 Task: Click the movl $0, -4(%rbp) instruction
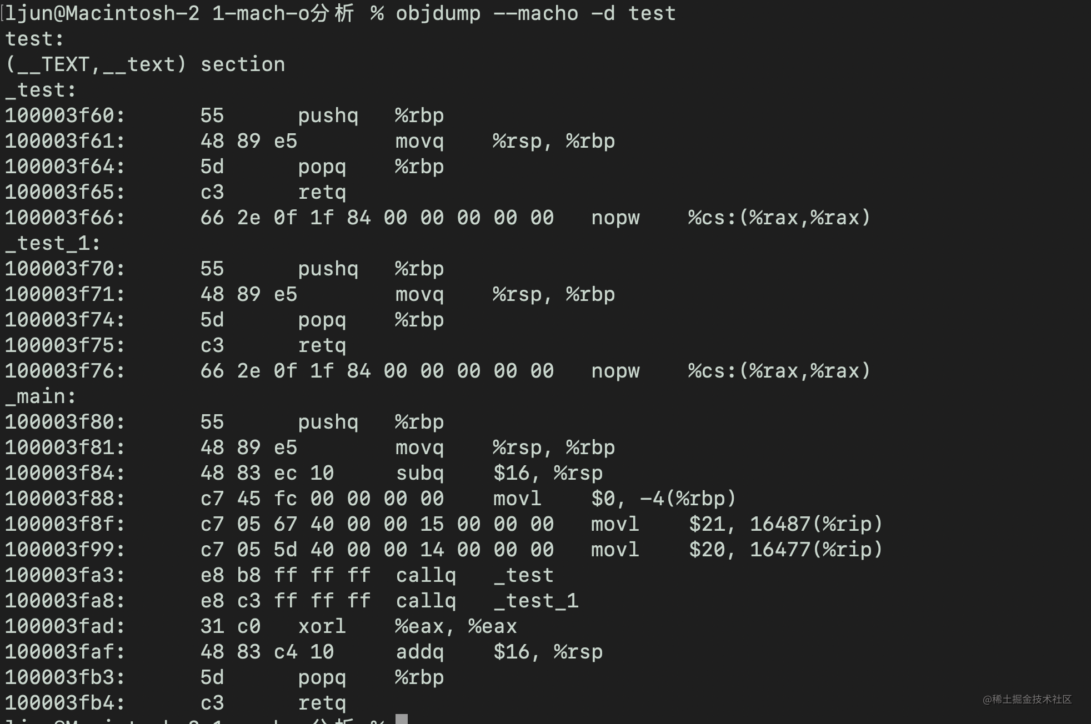[x=615, y=499]
